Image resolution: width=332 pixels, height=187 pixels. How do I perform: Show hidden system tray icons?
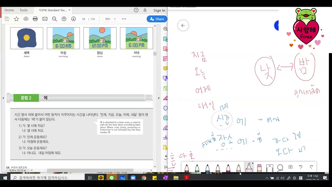tap(267, 178)
